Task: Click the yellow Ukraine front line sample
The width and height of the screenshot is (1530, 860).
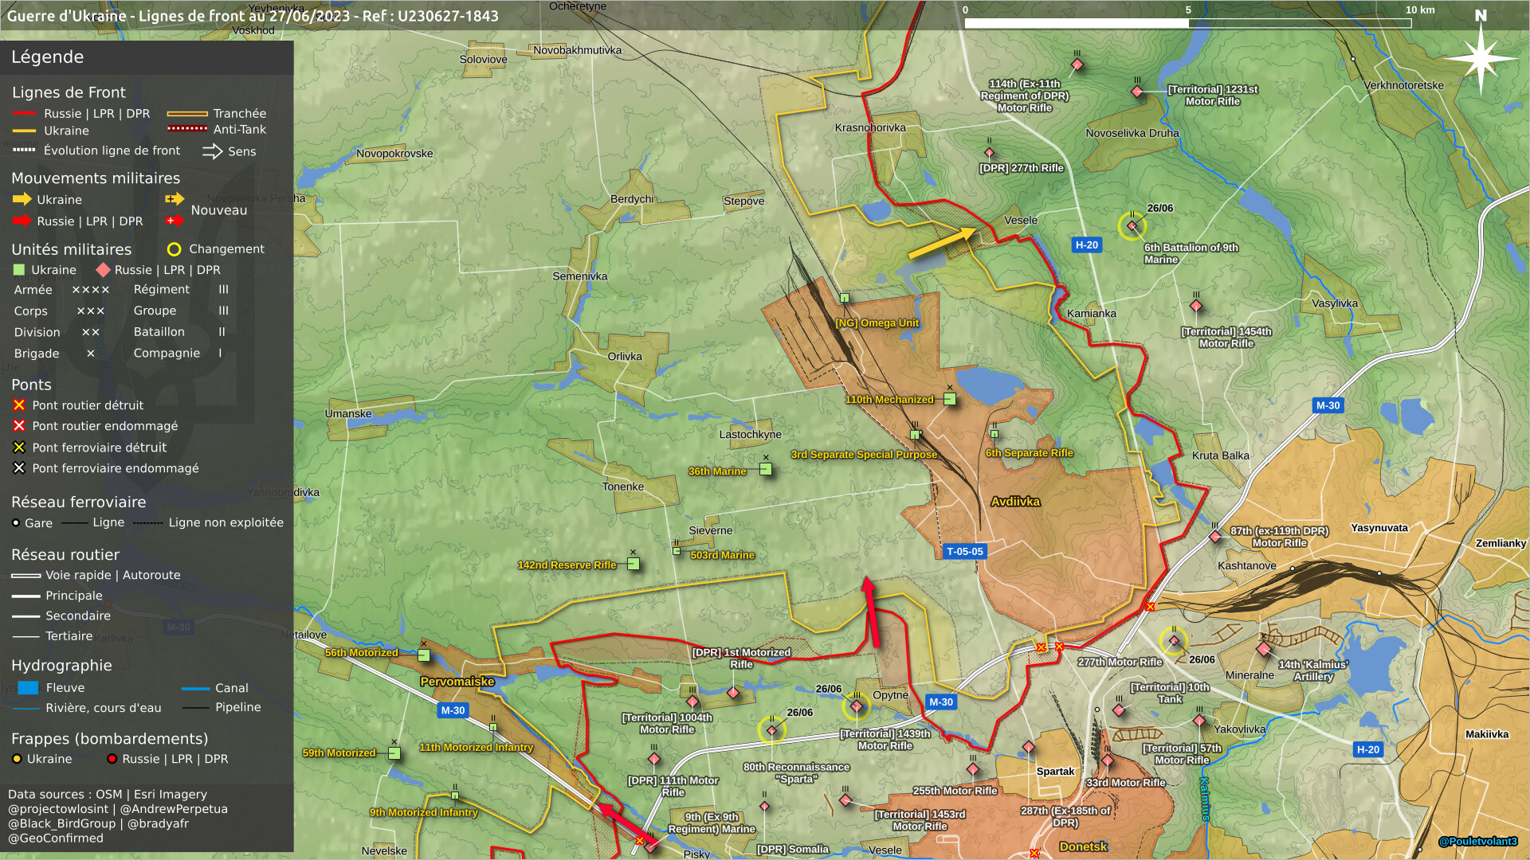Action: 24,131
